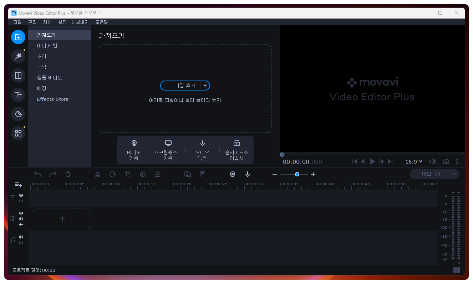This screenshot has width=473, height=284.
Task: Open the 설정 menu
Action: coord(62,22)
